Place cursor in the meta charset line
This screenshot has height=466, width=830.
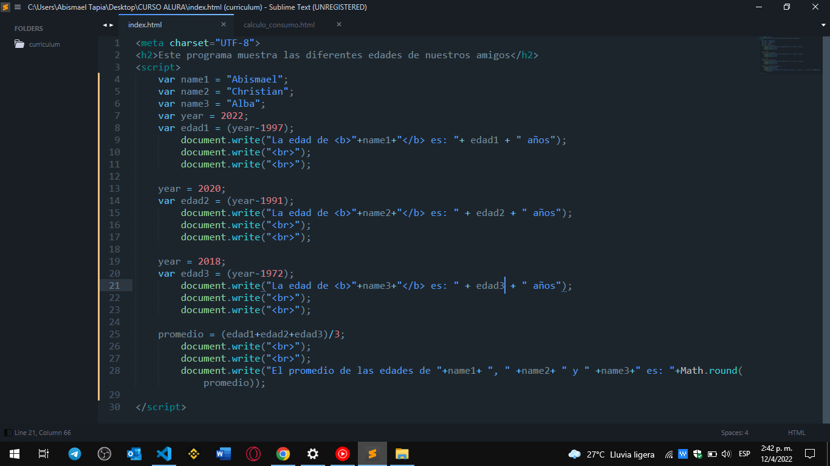[x=198, y=43]
